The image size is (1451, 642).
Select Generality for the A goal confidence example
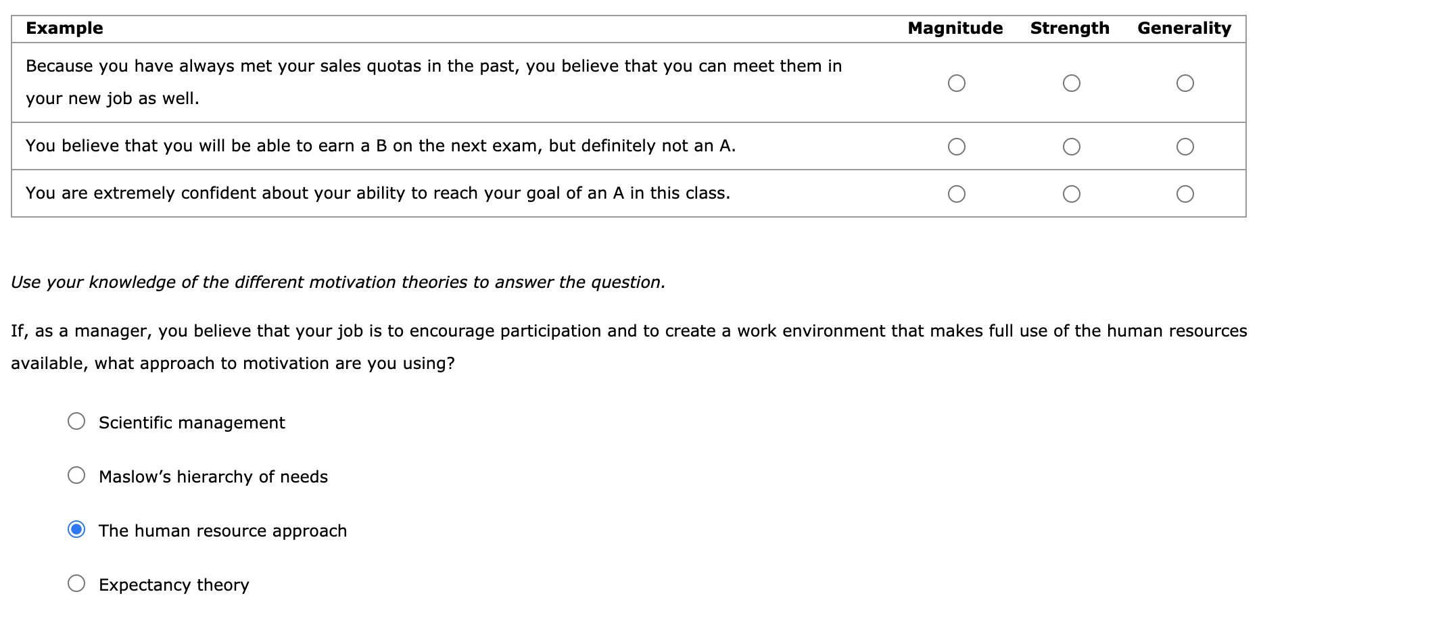(1185, 194)
